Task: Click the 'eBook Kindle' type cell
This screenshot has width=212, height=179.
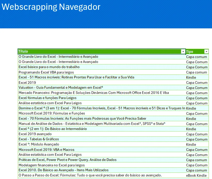Action: point(197,175)
